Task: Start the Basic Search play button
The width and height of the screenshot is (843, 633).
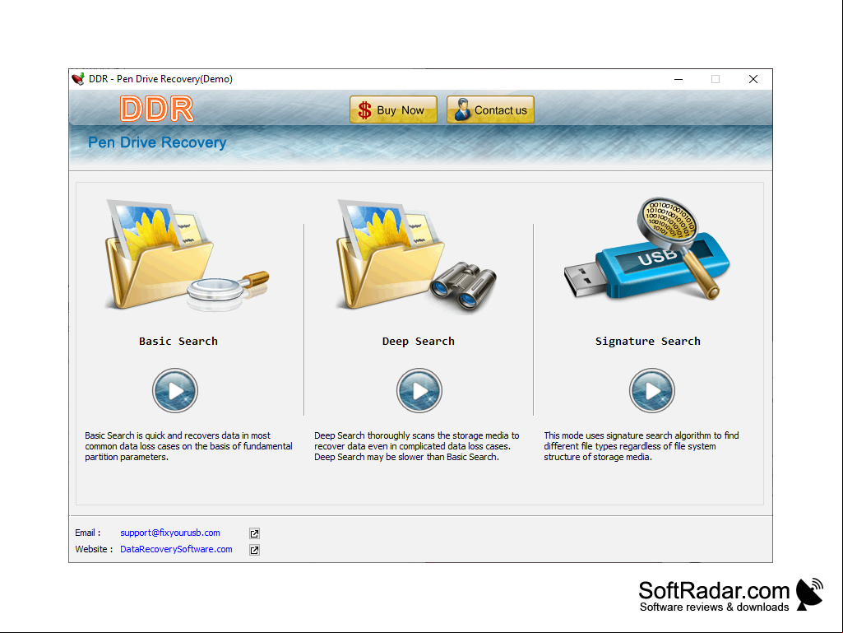Action: 175,391
